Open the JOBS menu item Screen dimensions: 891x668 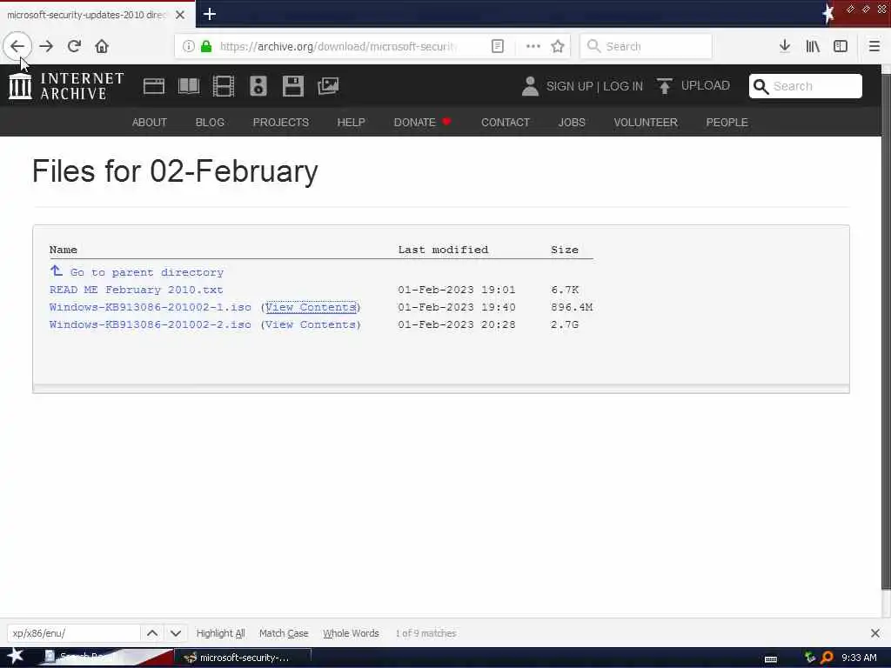(x=572, y=122)
